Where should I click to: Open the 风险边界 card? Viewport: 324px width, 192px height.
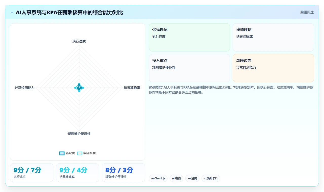pyautogui.click(x=273, y=68)
